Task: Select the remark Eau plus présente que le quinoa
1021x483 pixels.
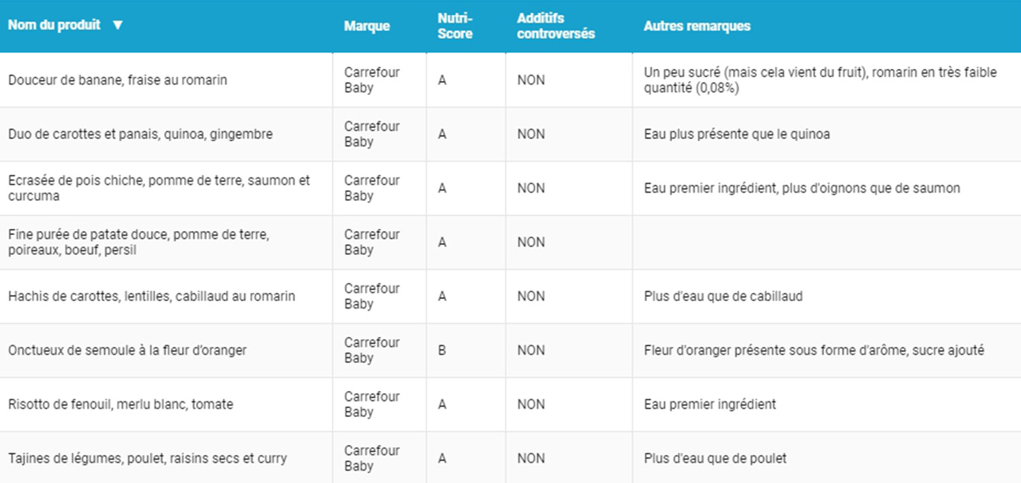Action: (x=736, y=134)
